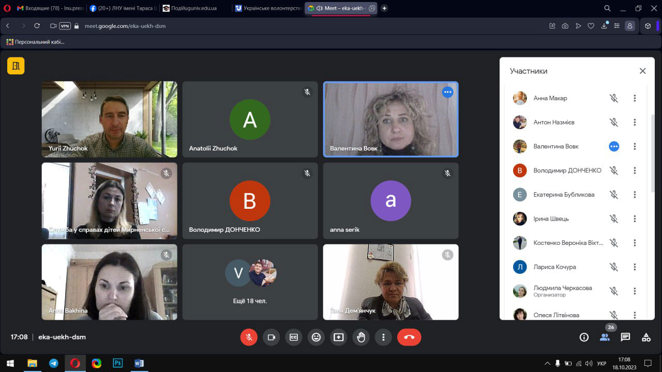Reload the current page
The height and width of the screenshot is (372, 662).
click(x=37, y=26)
